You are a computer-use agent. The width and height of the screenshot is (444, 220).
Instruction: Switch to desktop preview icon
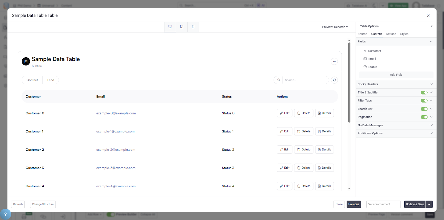coord(170,27)
